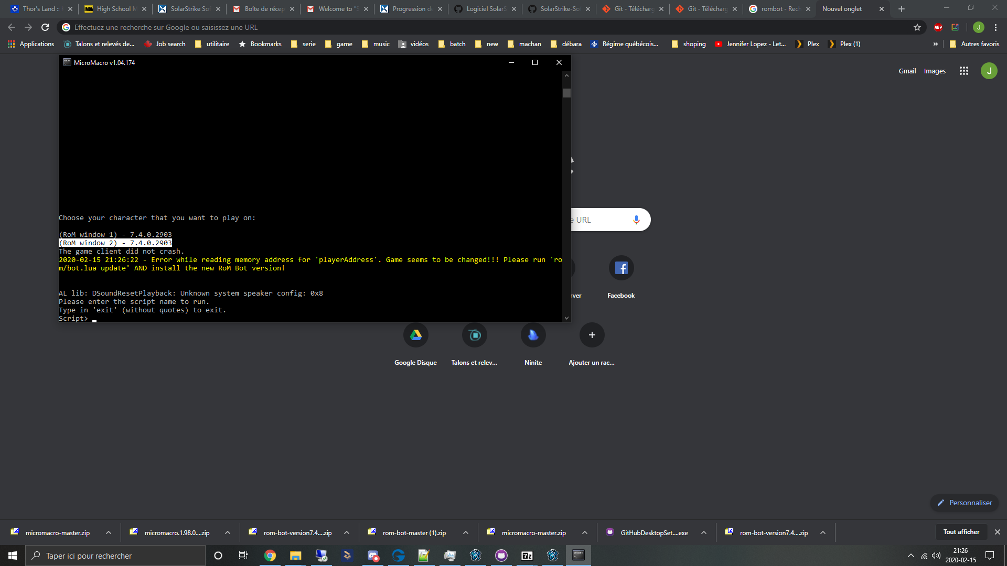Click the microphone voice search icon
This screenshot has width=1007, height=566.
(x=636, y=220)
